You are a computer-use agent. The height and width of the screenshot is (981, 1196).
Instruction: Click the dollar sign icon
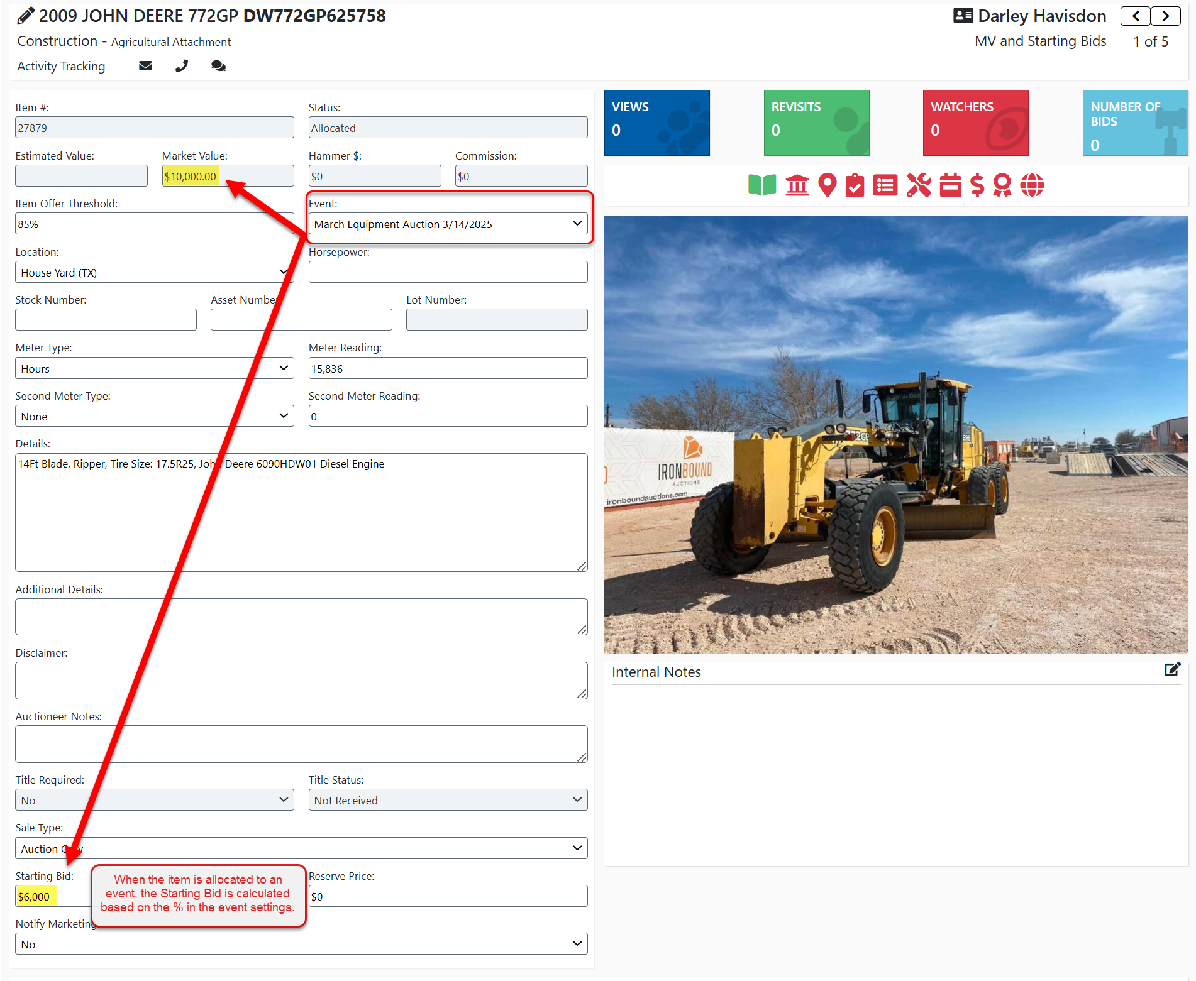977,185
